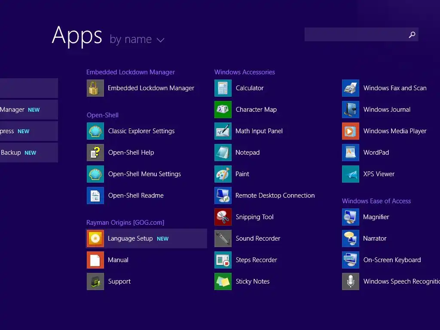Launch Rayman Language Setup disc icon
The image size is (440, 330).
point(95,238)
